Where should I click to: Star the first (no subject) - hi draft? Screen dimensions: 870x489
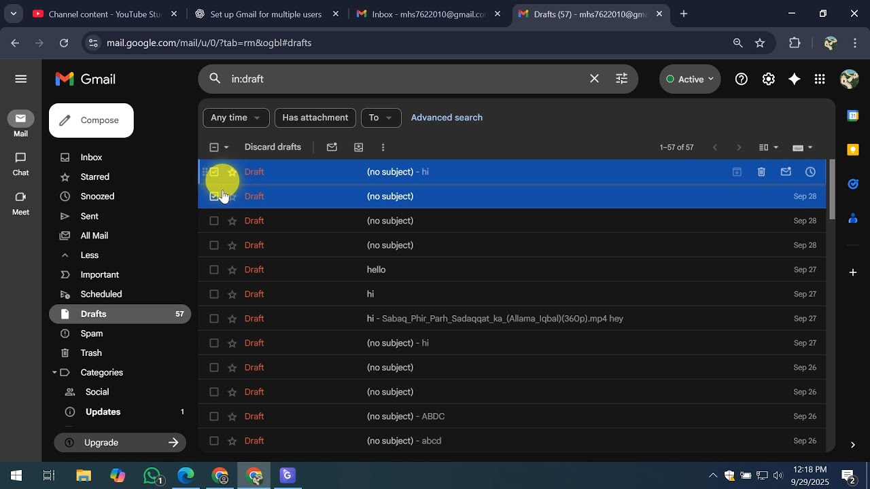point(232,172)
